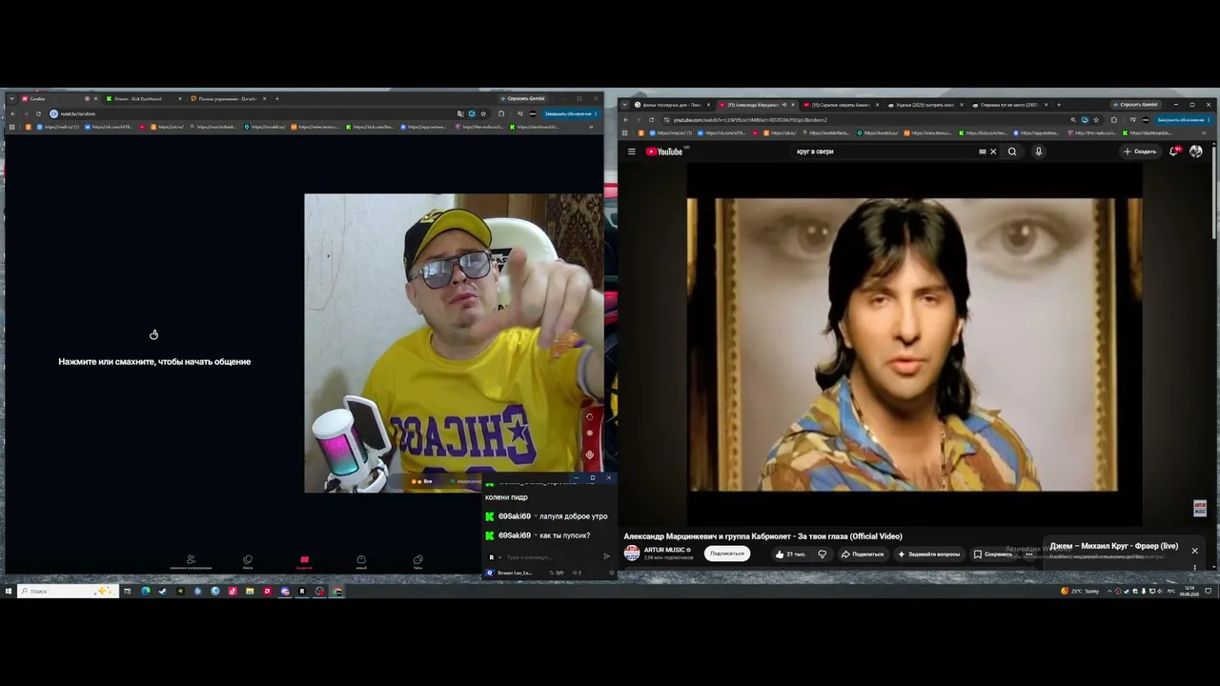Expand tab search dropdown in rulet.tv window

click(x=12, y=98)
